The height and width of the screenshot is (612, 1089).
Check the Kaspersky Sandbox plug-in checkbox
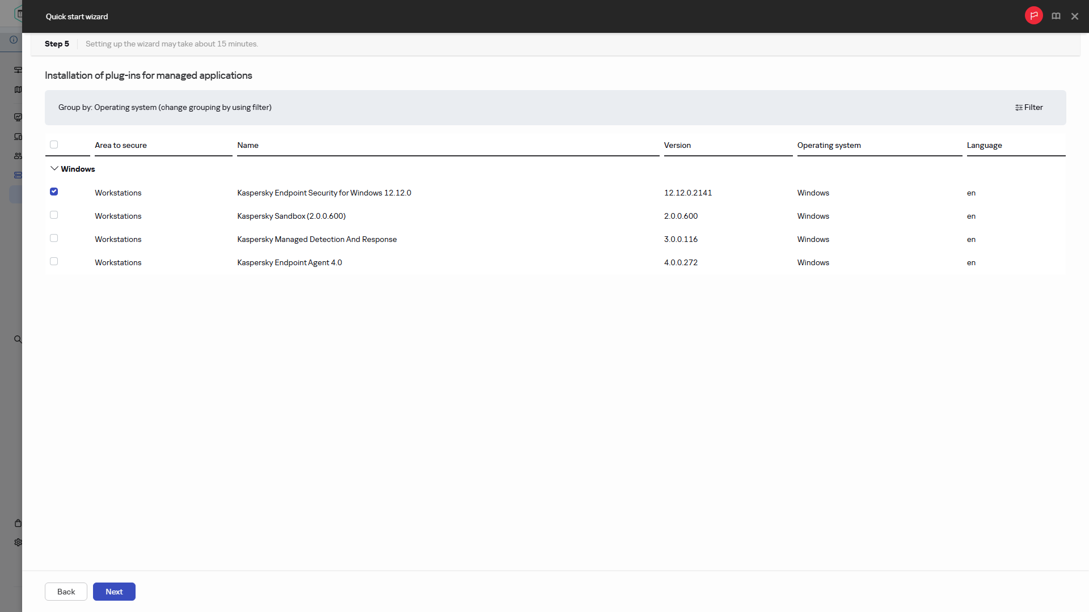54,215
